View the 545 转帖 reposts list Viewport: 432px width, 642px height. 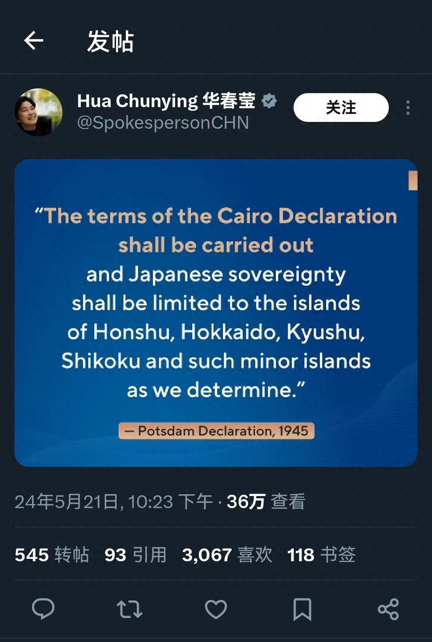tap(52, 555)
